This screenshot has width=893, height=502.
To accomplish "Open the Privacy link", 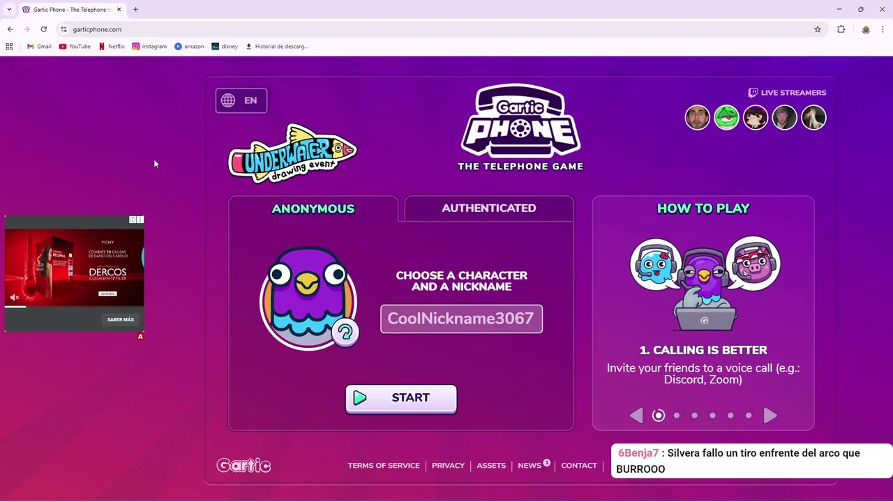I will click(x=448, y=466).
